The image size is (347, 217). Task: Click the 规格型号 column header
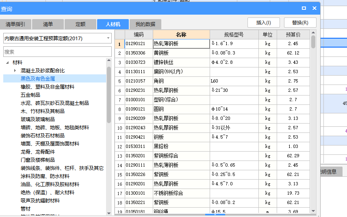(x=234, y=35)
